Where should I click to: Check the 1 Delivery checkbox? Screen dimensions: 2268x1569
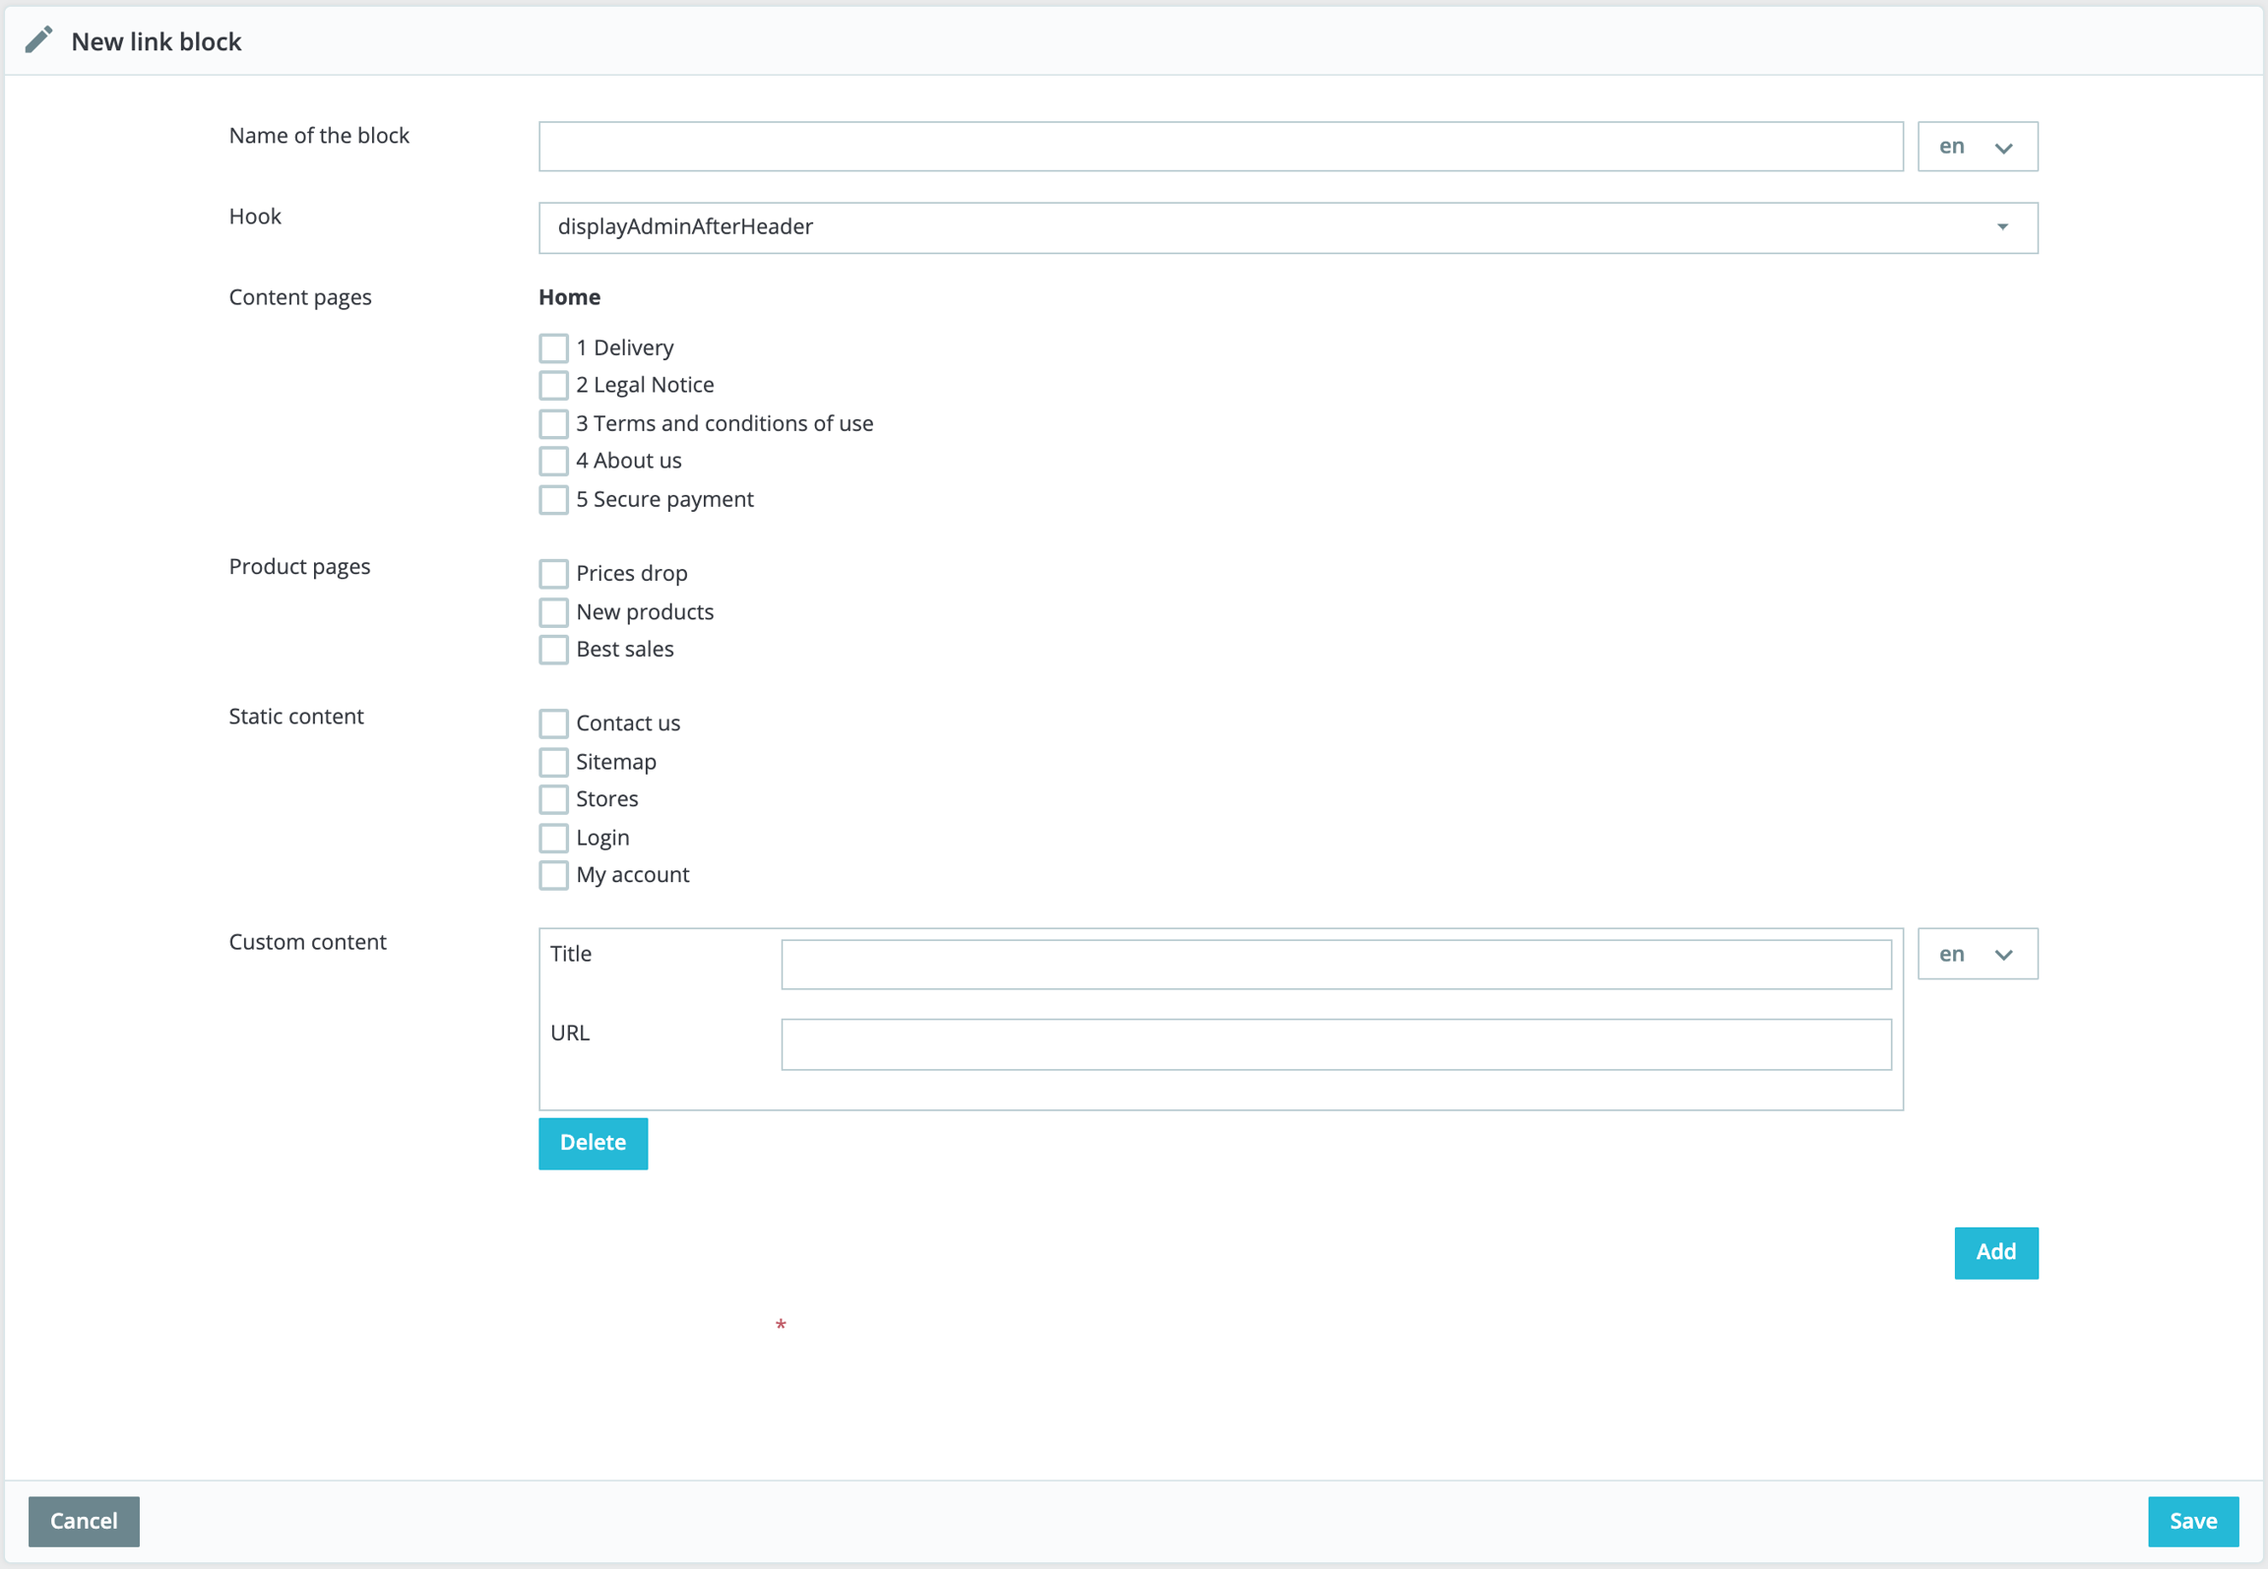click(x=553, y=347)
